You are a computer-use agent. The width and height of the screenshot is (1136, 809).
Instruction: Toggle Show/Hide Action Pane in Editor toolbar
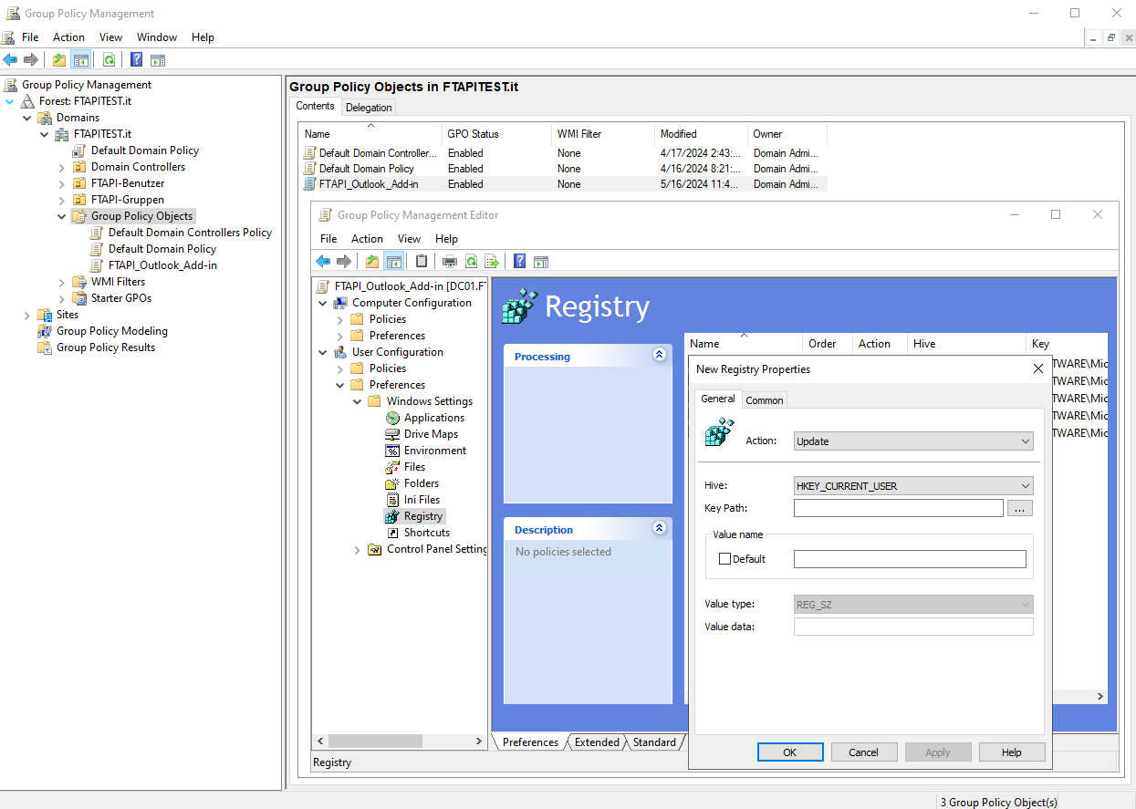pos(541,262)
